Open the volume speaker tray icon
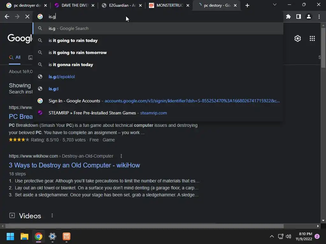 coord(288,236)
